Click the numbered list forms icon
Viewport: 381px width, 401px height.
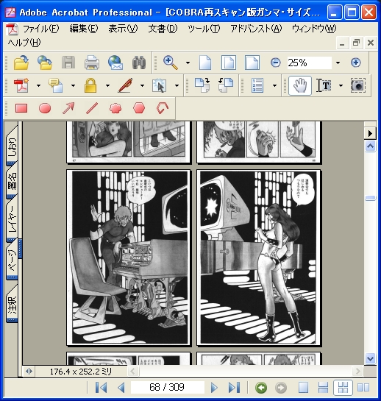(257, 85)
